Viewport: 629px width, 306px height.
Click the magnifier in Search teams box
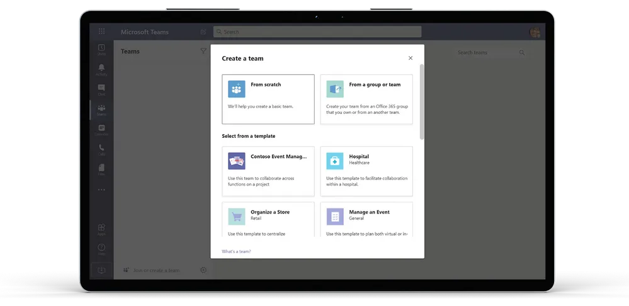coord(522,52)
